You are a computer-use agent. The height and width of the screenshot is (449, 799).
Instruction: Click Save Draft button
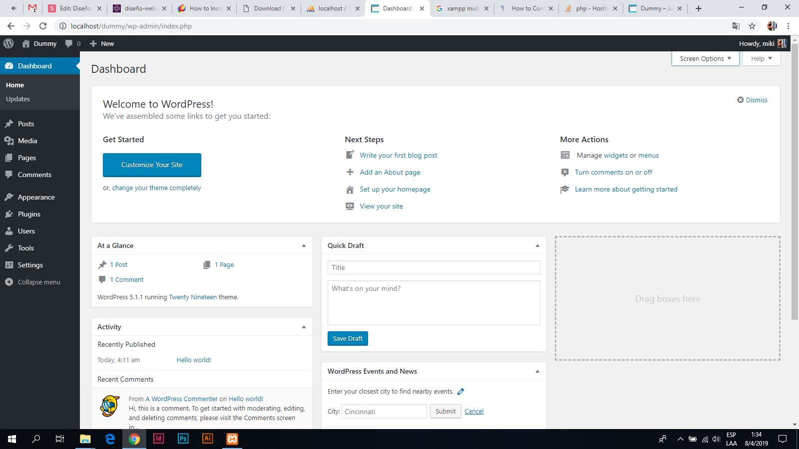(x=348, y=338)
